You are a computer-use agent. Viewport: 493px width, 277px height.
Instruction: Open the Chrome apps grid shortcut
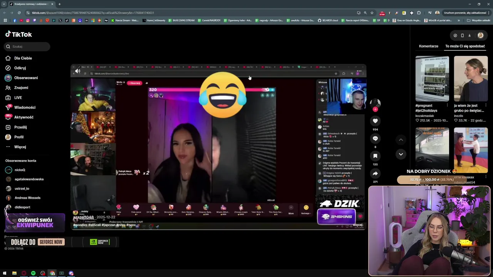(x=5, y=20)
